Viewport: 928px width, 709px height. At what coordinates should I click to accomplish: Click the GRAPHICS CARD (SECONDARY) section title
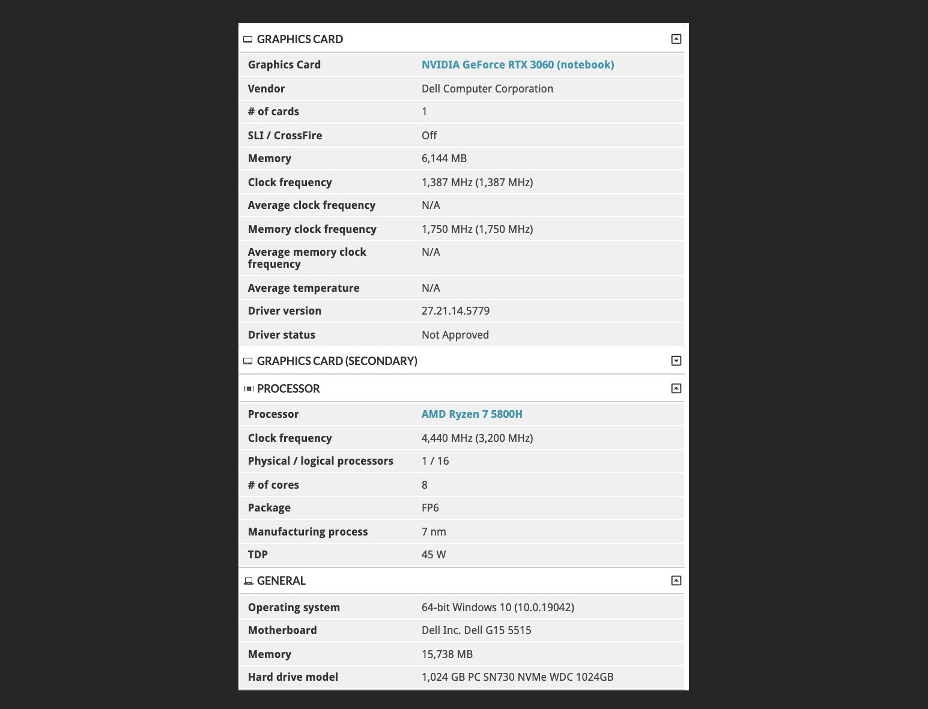(x=337, y=361)
